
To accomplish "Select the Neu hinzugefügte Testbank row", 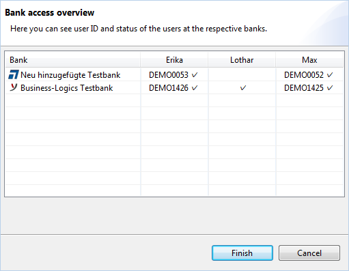I will 174,74.
